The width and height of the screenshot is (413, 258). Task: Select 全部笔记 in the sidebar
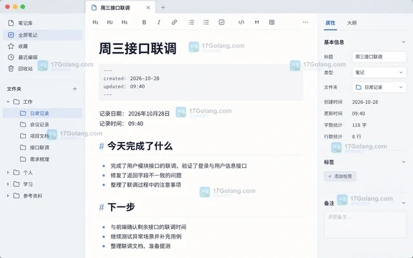pos(43,35)
